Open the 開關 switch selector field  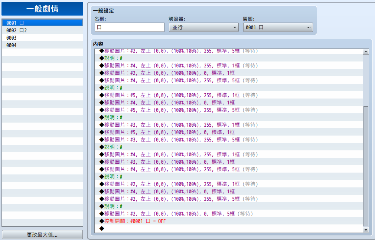point(278,27)
